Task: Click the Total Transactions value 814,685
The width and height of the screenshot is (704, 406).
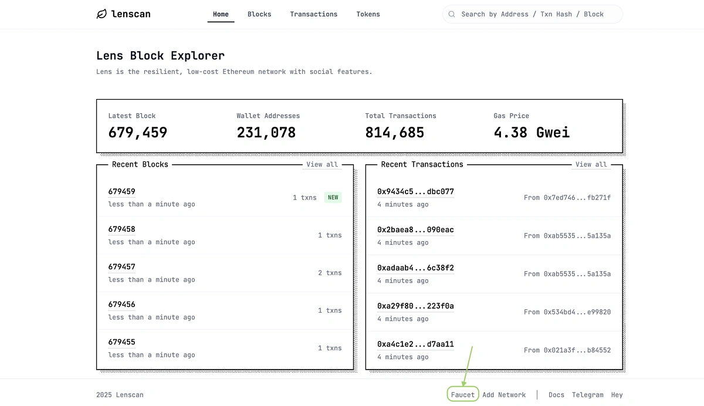Action: [x=395, y=133]
